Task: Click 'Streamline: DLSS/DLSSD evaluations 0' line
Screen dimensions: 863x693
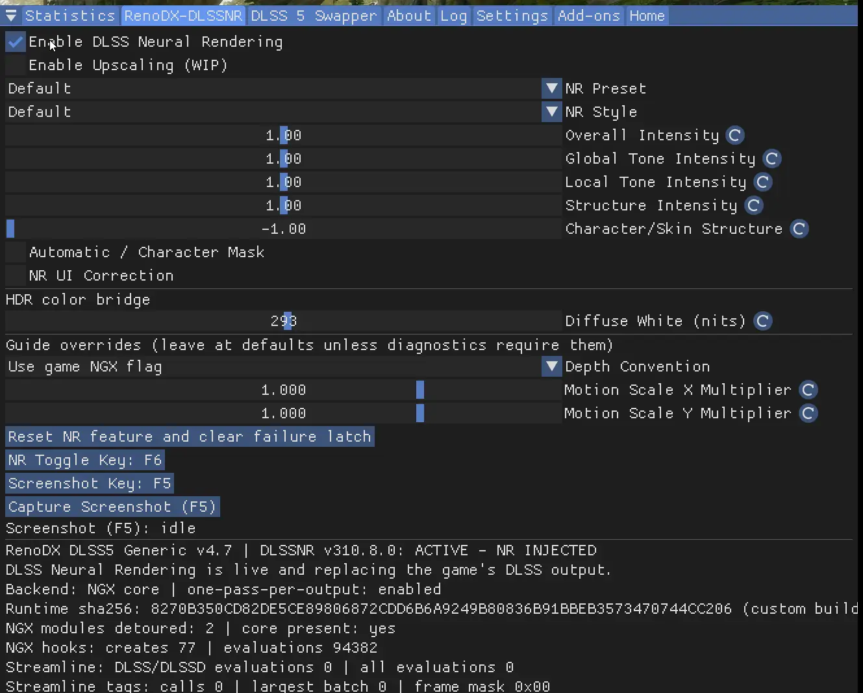Action: coord(260,667)
